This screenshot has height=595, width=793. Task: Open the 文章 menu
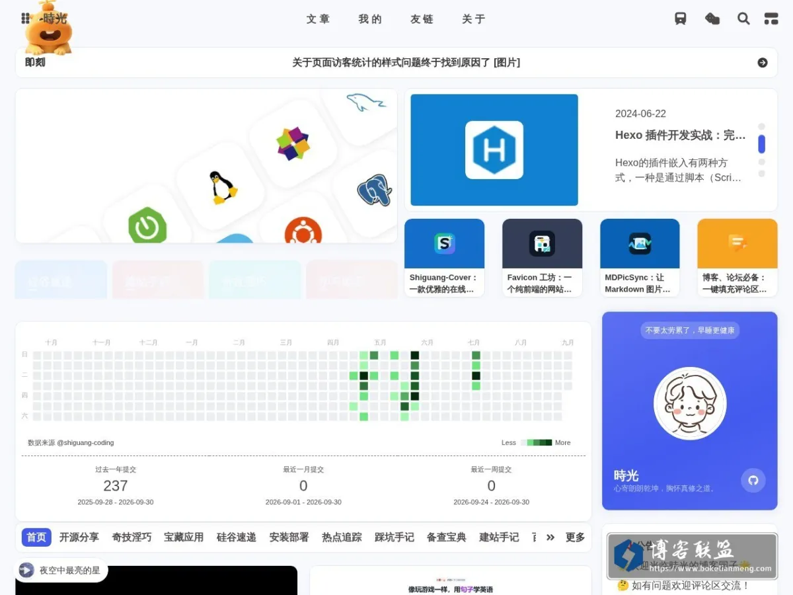point(318,19)
